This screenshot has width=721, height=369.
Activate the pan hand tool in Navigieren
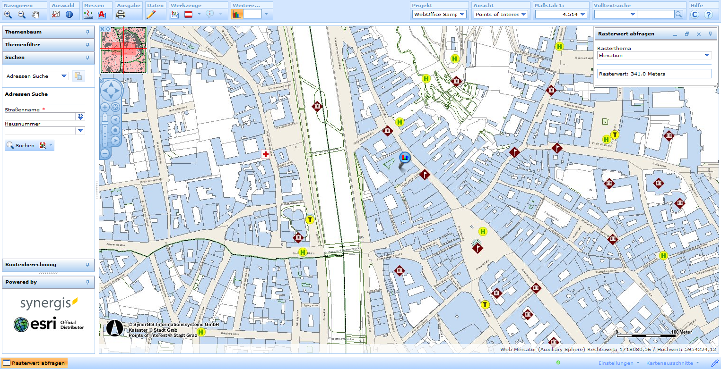click(x=34, y=14)
